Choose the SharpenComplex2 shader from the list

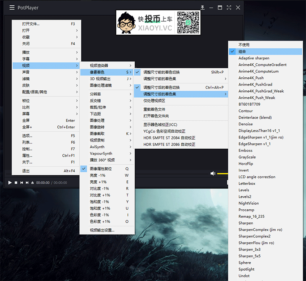point(254,236)
